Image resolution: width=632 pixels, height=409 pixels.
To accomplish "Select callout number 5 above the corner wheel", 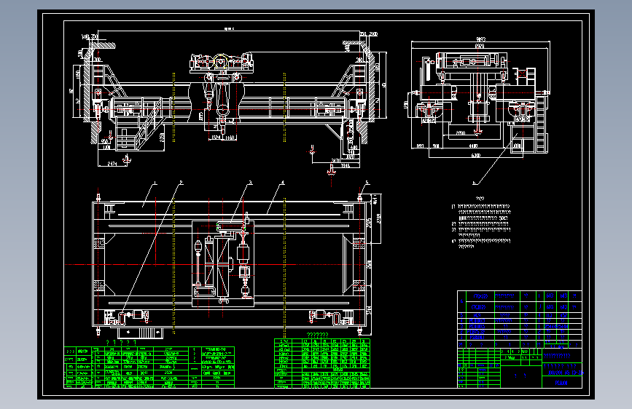I will (x=367, y=183).
